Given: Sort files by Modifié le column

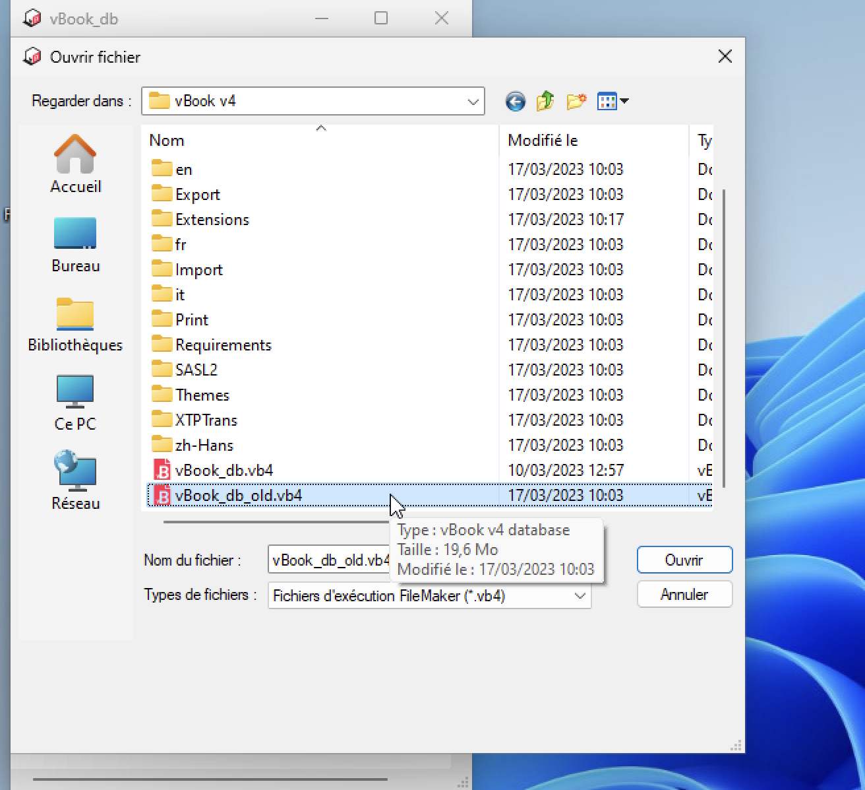Looking at the screenshot, I should point(593,140).
